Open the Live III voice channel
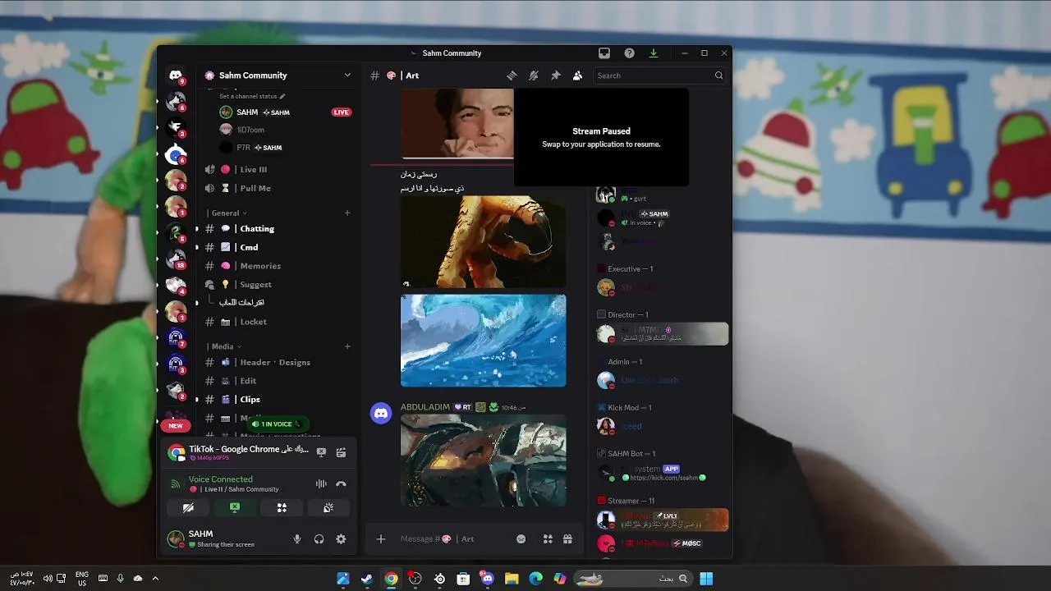 pyautogui.click(x=278, y=170)
